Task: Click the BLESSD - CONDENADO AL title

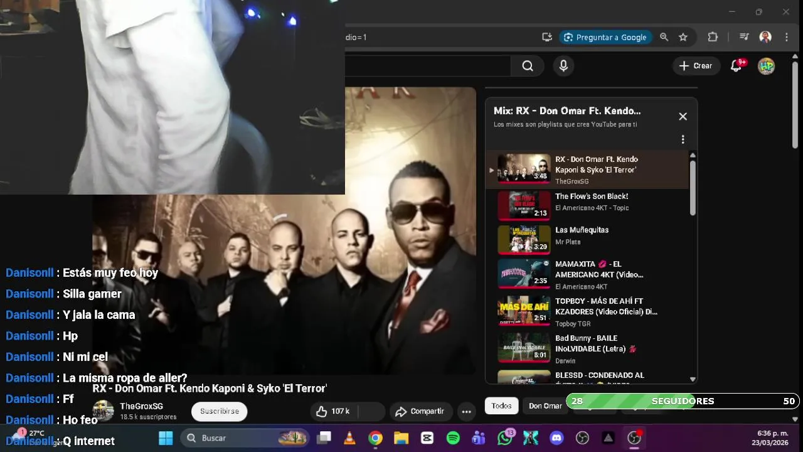Action: click(x=600, y=375)
